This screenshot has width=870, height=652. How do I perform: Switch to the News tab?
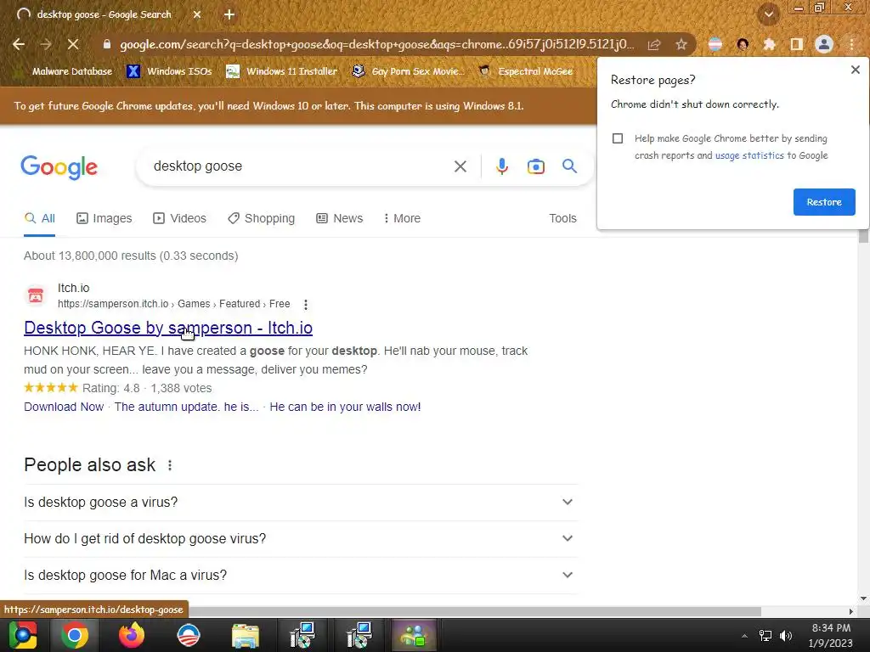[339, 218]
